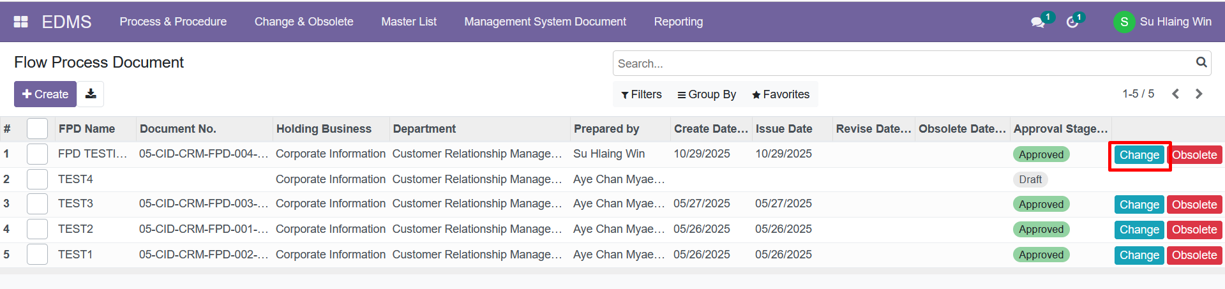This screenshot has height=289, width=1225.
Task: Click the EDMS app title
Action: 66,22
